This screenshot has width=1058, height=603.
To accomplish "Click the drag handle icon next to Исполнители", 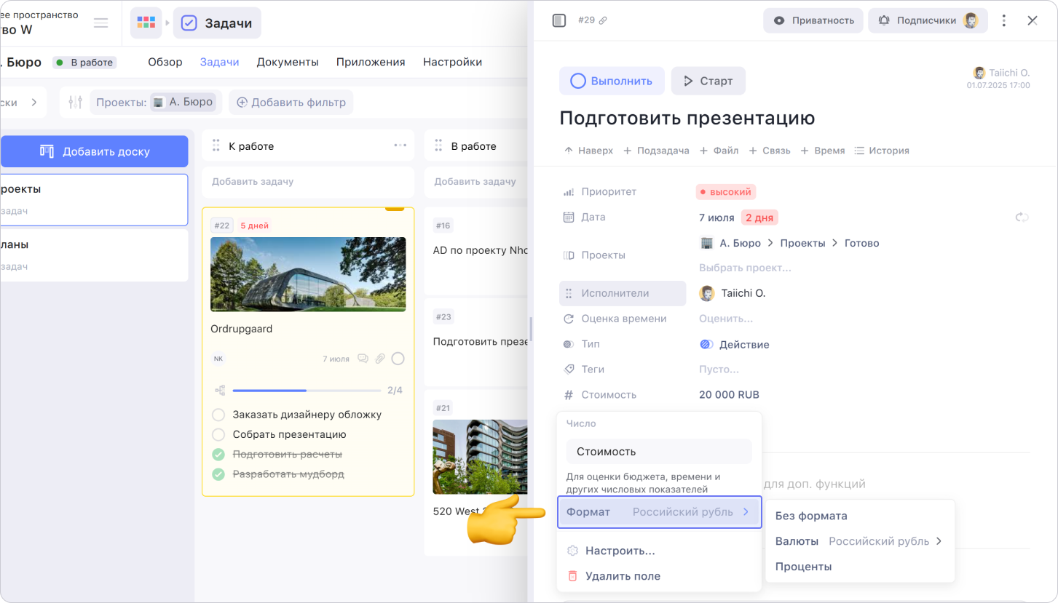I will (x=569, y=293).
